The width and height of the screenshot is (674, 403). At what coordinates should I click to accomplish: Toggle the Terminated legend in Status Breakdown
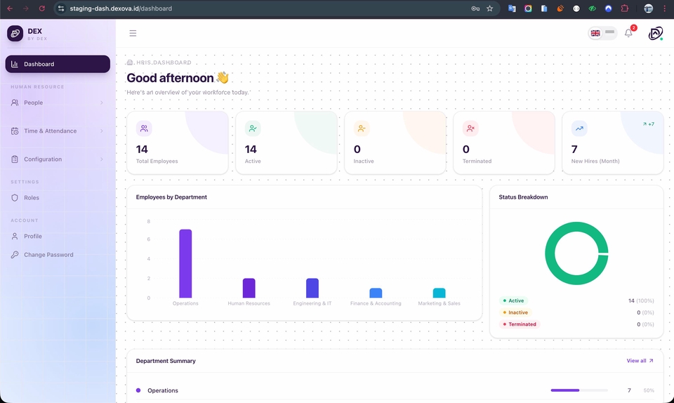520,324
